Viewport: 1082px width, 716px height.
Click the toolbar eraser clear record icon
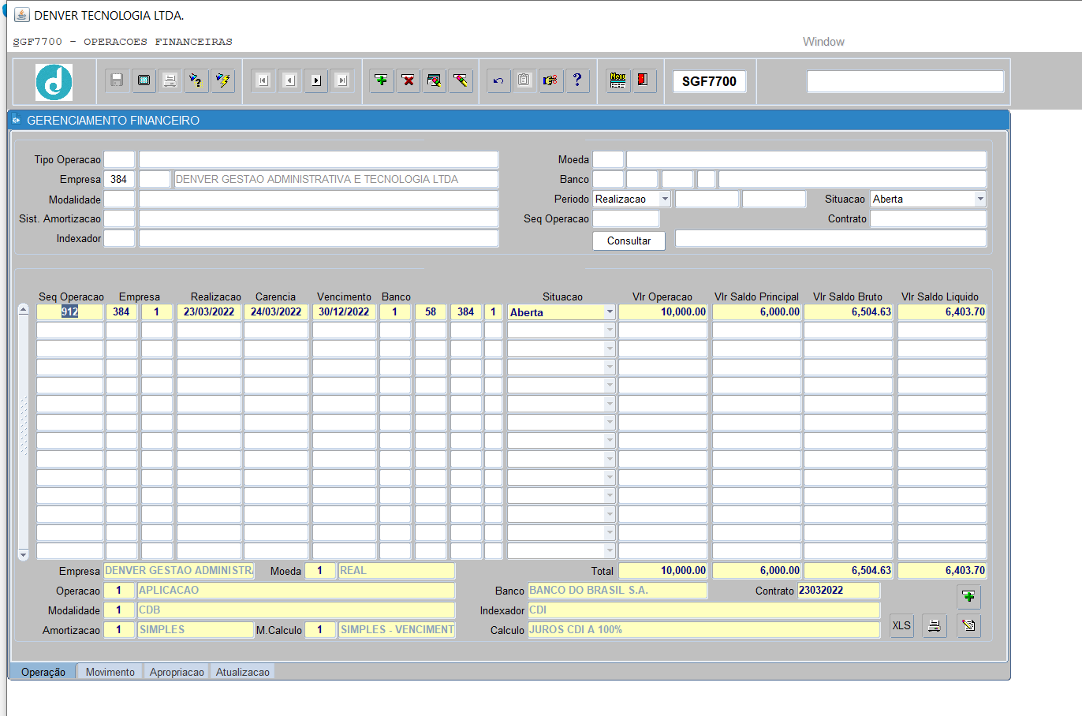(461, 80)
